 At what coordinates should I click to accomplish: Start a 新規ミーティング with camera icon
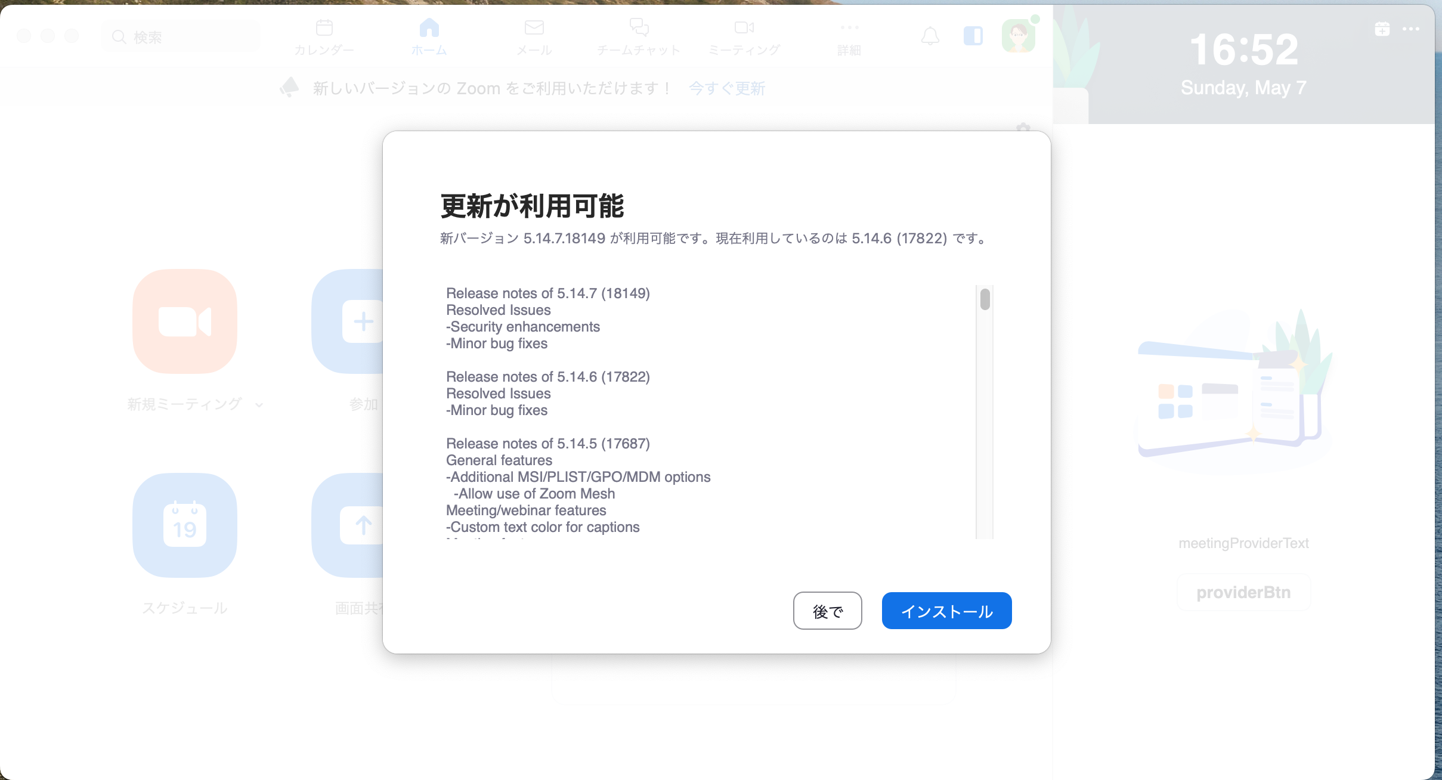pyautogui.click(x=185, y=321)
